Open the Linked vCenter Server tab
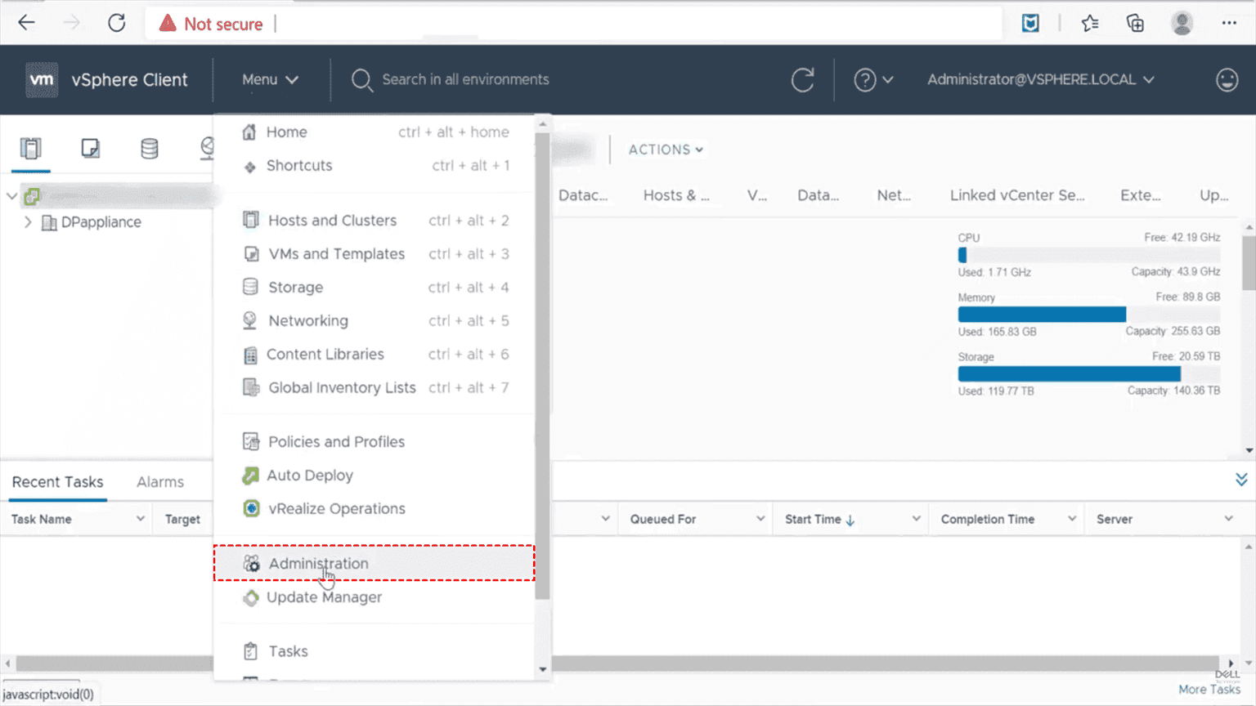 pos(1017,195)
